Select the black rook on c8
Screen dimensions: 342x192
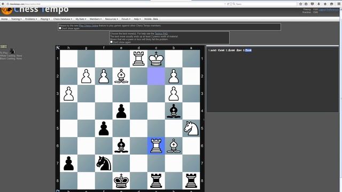[156, 180]
